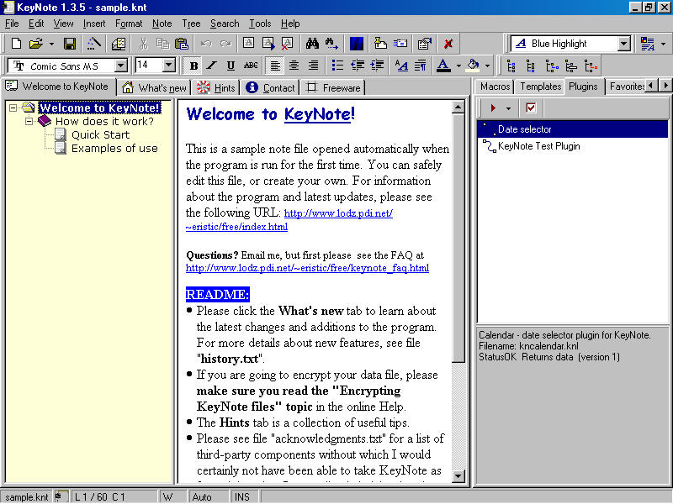Switch to the Hints tab
This screenshot has height=504, width=673.
click(x=216, y=88)
